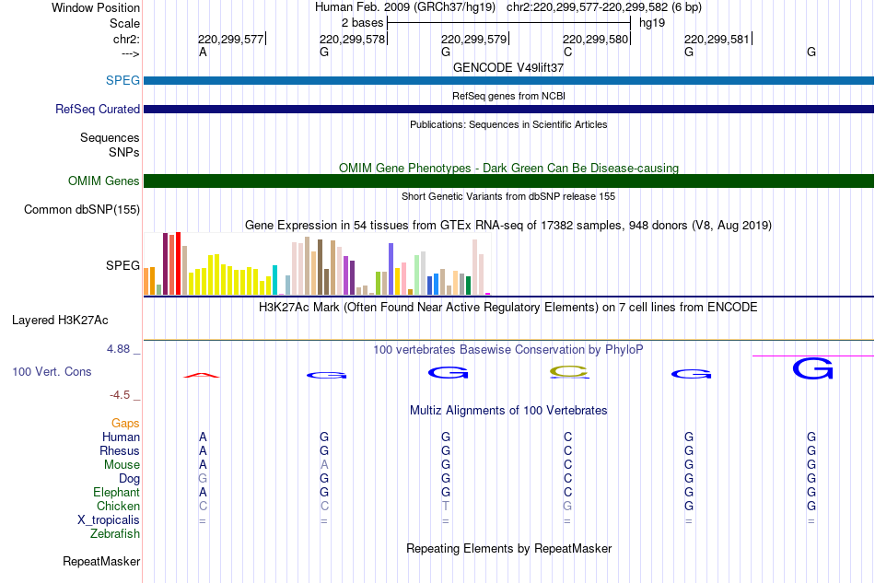The image size is (875, 583).
Task: Click the 2 bases scale bar
Action: (508, 23)
